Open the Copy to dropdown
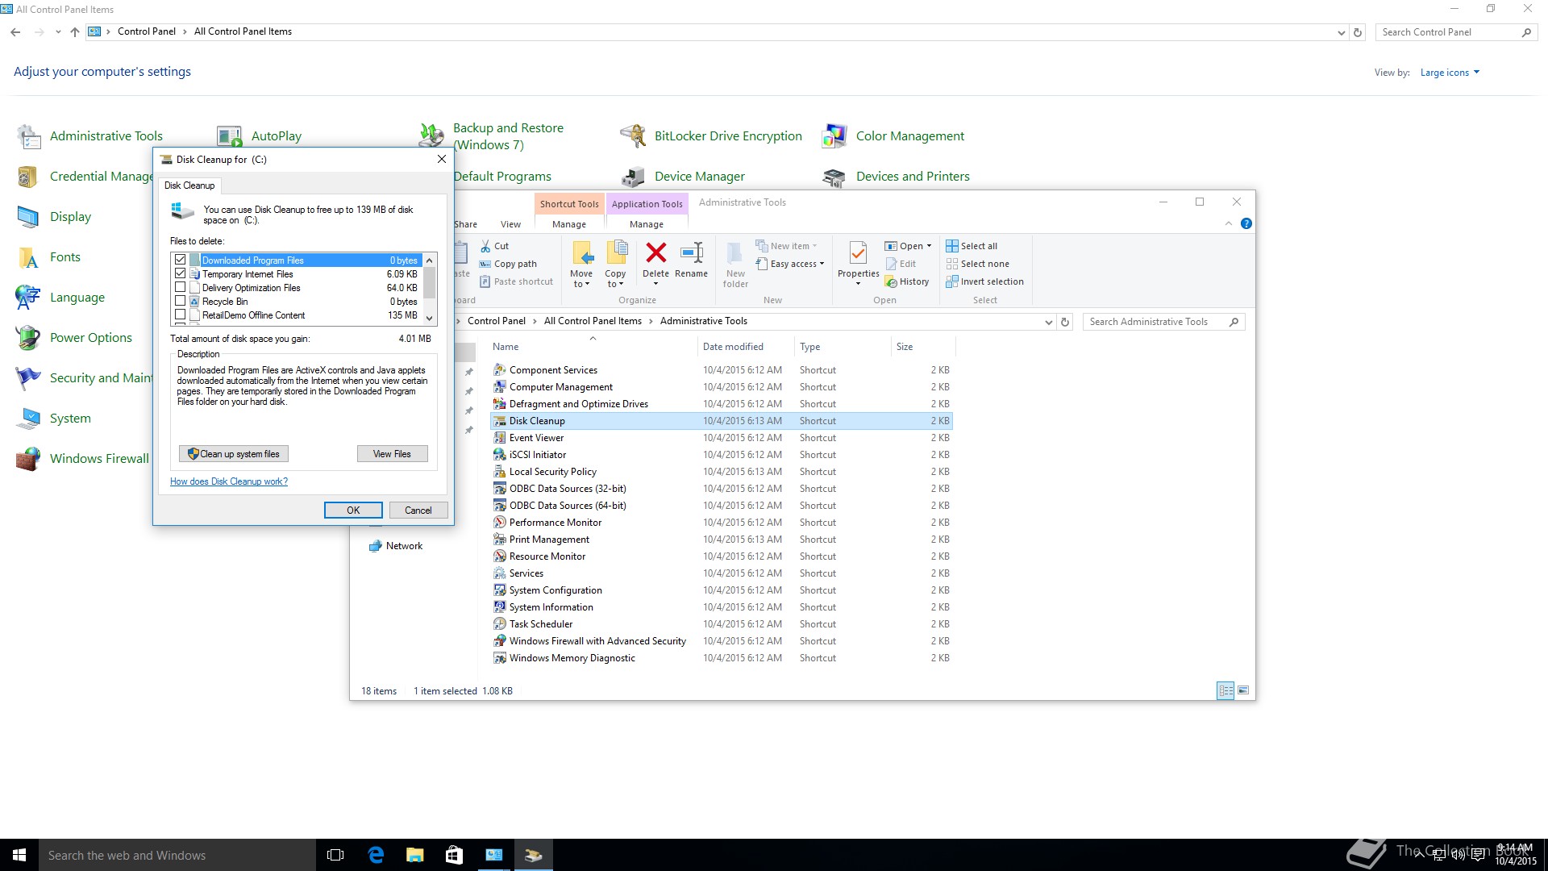Viewport: 1548px width, 871px height. tap(615, 279)
